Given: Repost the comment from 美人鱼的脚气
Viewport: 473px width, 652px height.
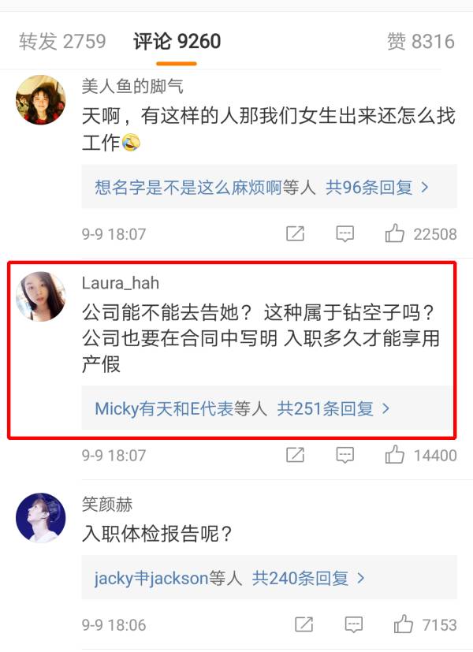Looking at the screenshot, I should tap(295, 233).
